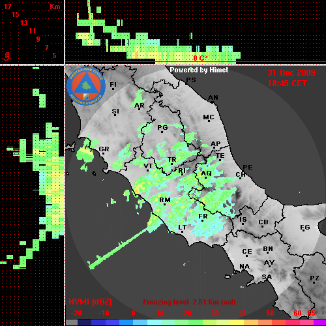The width and height of the screenshot is (326, 326).
Task: Click the '-20' dBZ scale value
Action: click(76, 313)
